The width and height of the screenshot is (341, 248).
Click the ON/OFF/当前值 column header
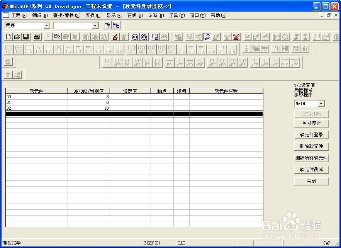pyautogui.click(x=89, y=91)
